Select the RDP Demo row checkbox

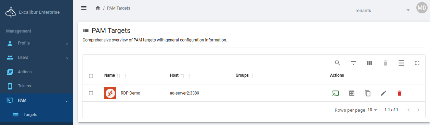point(91,93)
